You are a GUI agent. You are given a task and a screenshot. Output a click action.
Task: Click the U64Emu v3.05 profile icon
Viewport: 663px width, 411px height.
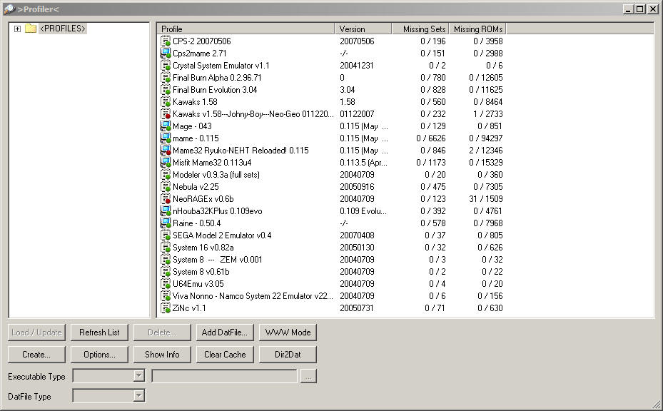[x=166, y=284]
